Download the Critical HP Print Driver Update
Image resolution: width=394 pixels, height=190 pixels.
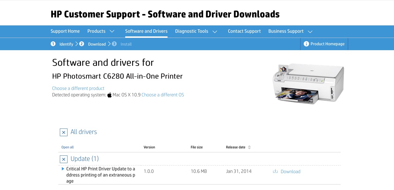pyautogui.click(x=290, y=171)
